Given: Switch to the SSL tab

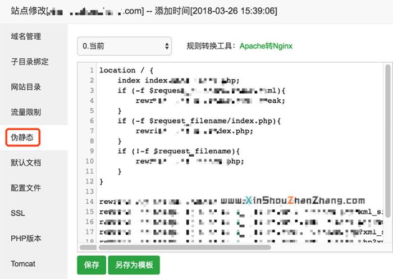Looking at the screenshot, I should tap(17, 213).
